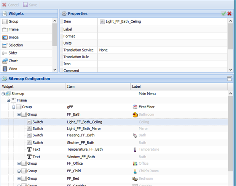Expand the FF_Office Group node
The image size is (236, 186).
coord(19,164)
